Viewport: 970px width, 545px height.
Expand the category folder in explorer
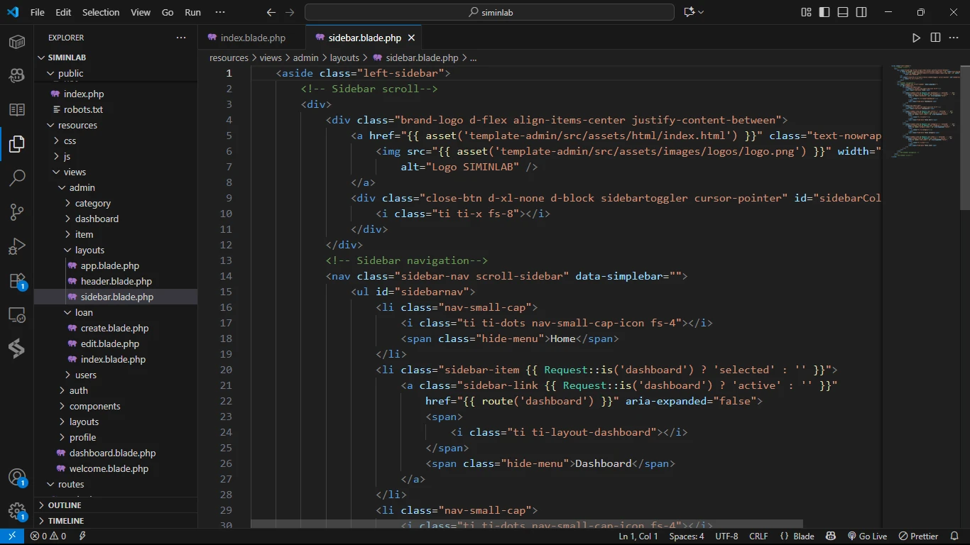(x=92, y=203)
